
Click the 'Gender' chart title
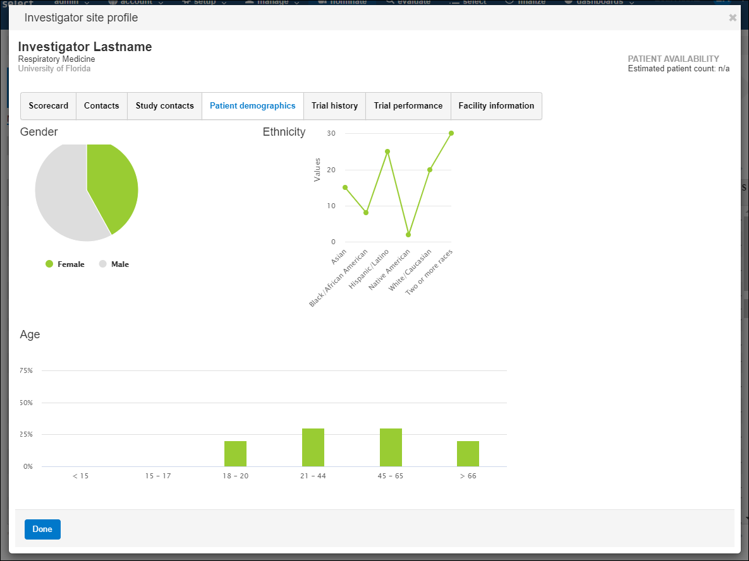tap(39, 132)
